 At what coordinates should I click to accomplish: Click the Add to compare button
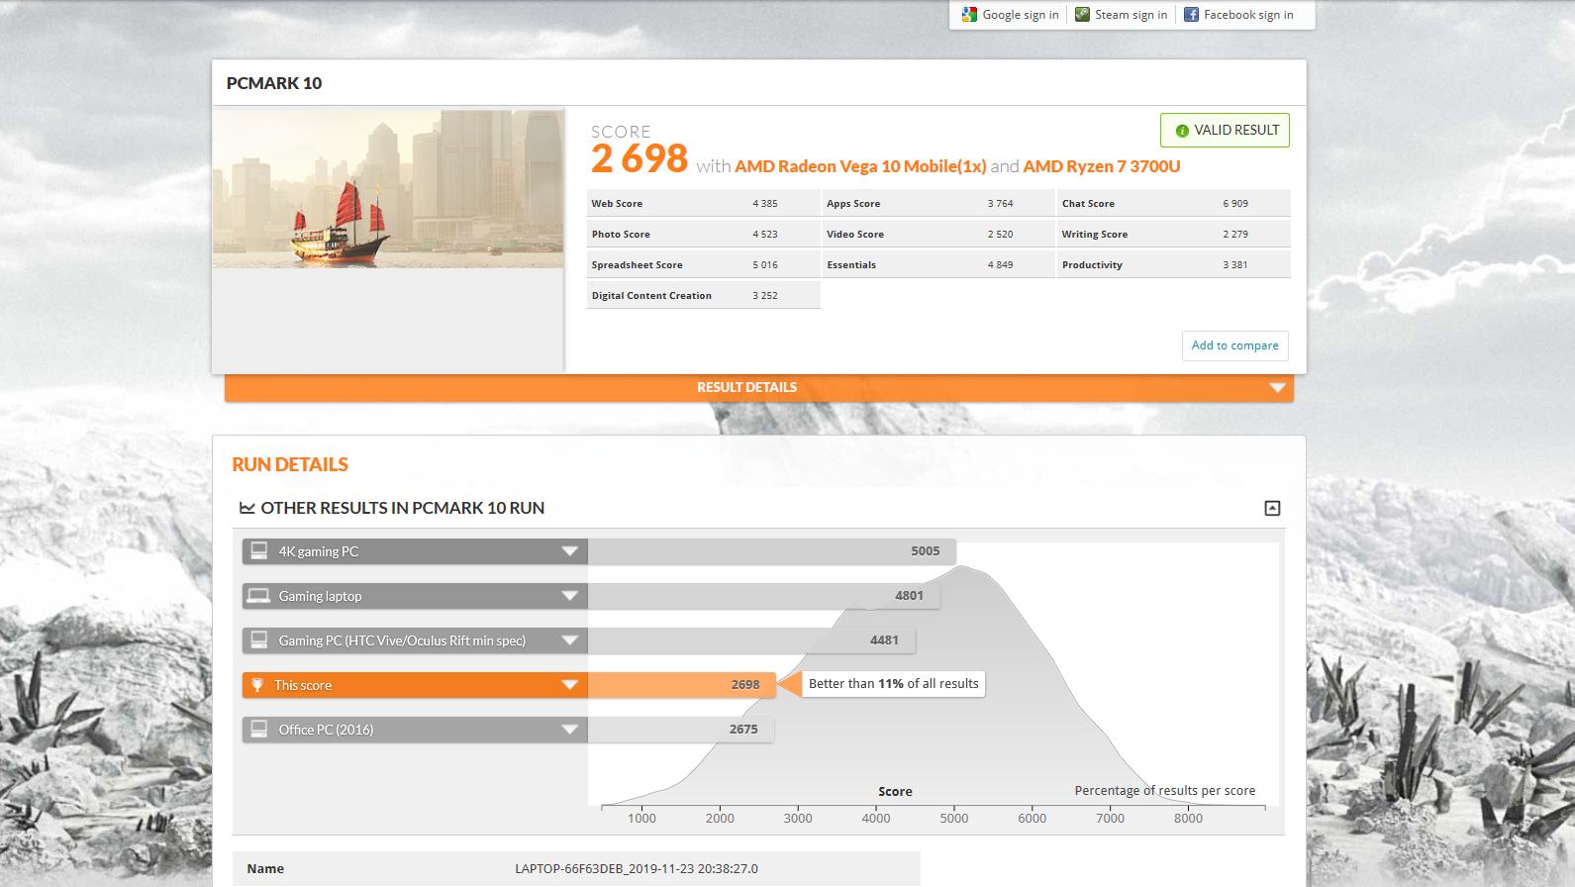1234,345
